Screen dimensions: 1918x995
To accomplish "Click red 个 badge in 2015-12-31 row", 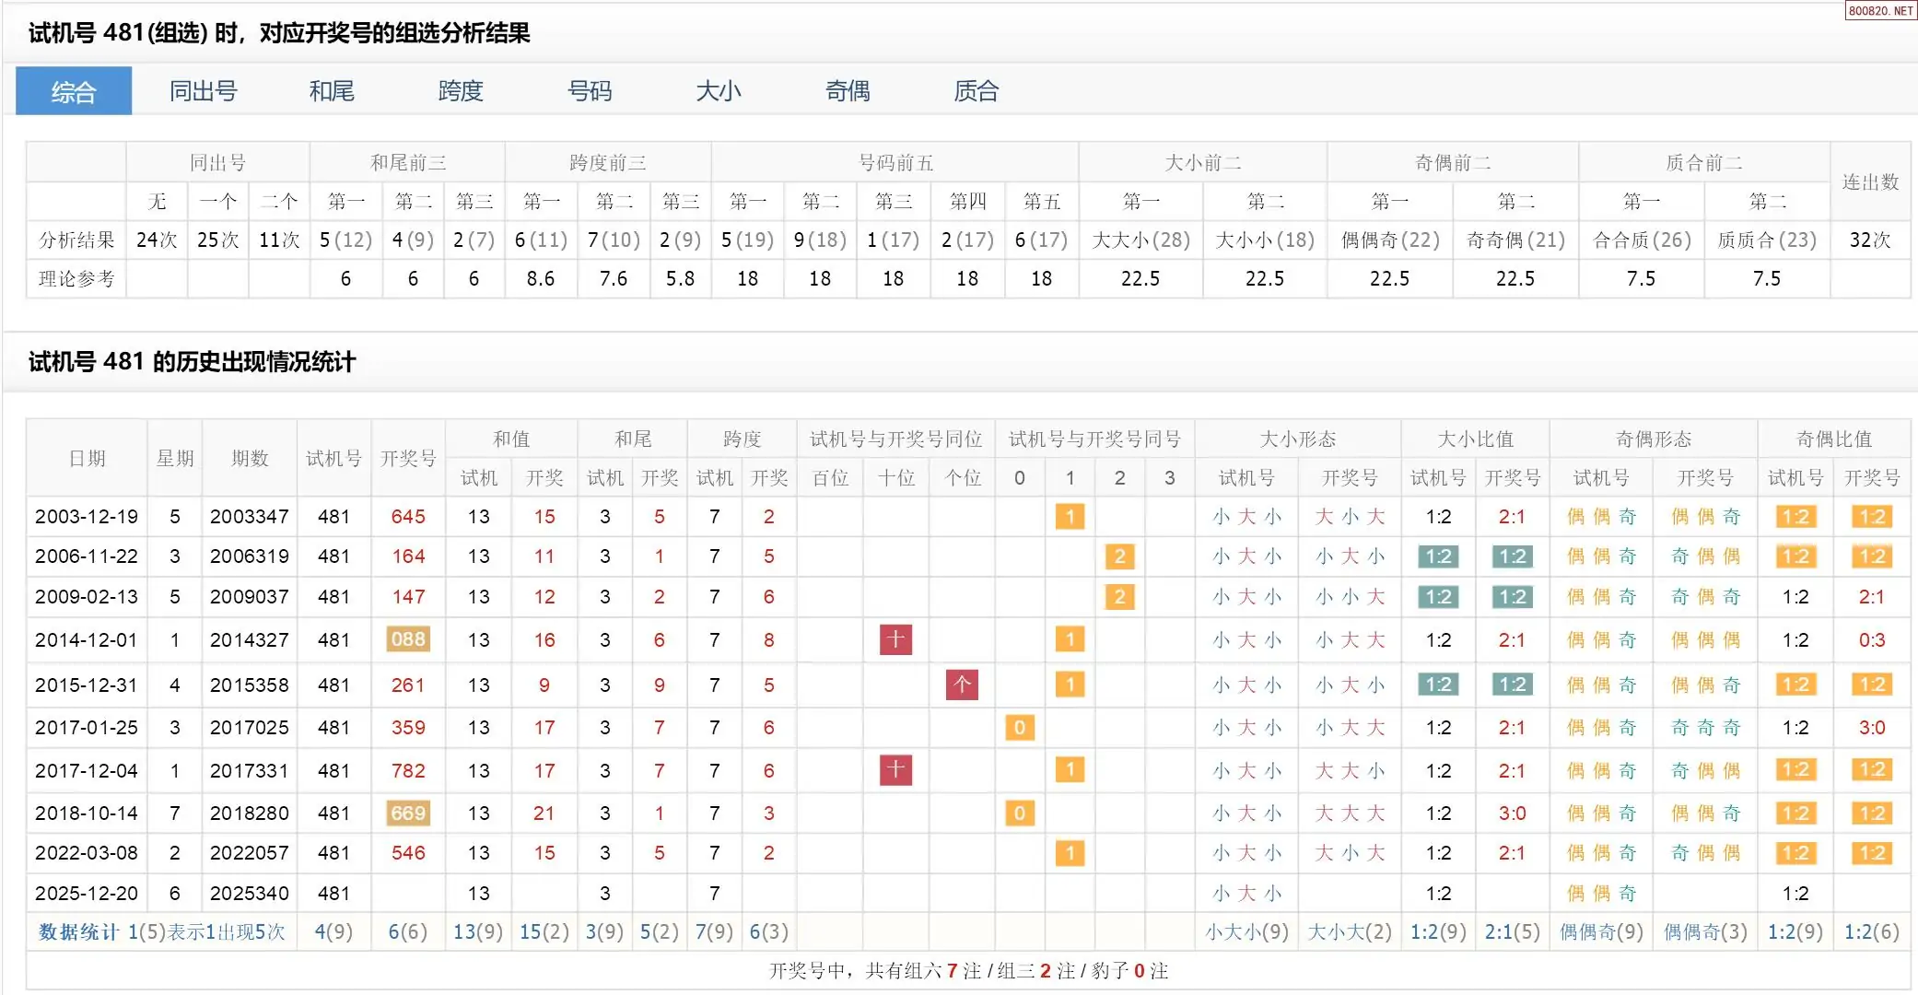I will click(962, 685).
